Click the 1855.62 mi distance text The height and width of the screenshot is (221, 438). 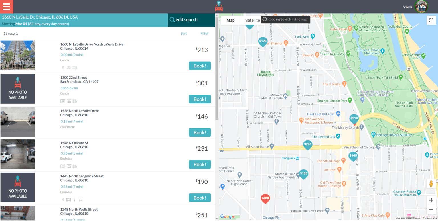click(x=69, y=88)
